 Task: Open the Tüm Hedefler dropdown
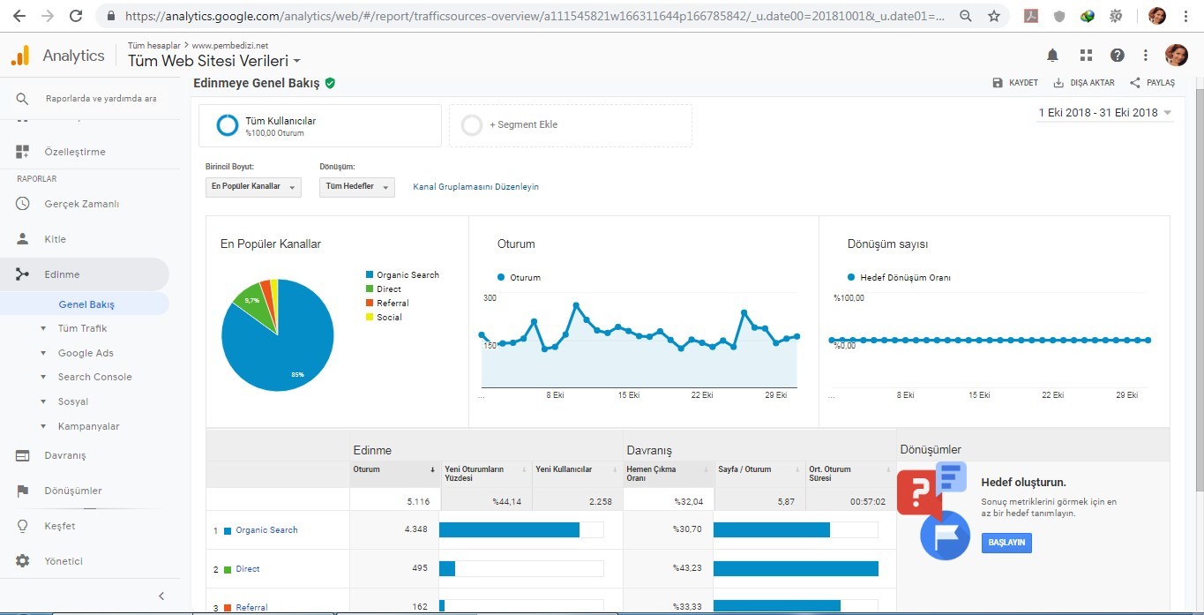(x=356, y=187)
